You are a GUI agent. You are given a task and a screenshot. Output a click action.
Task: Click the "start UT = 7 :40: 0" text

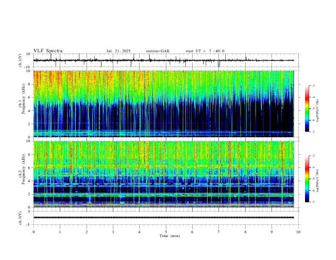pyautogui.click(x=205, y=51)
